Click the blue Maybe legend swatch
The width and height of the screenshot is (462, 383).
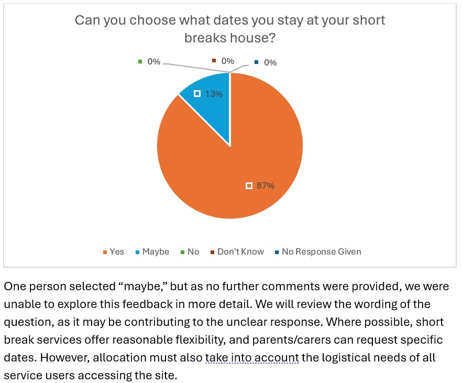click(x=137, y=252)
